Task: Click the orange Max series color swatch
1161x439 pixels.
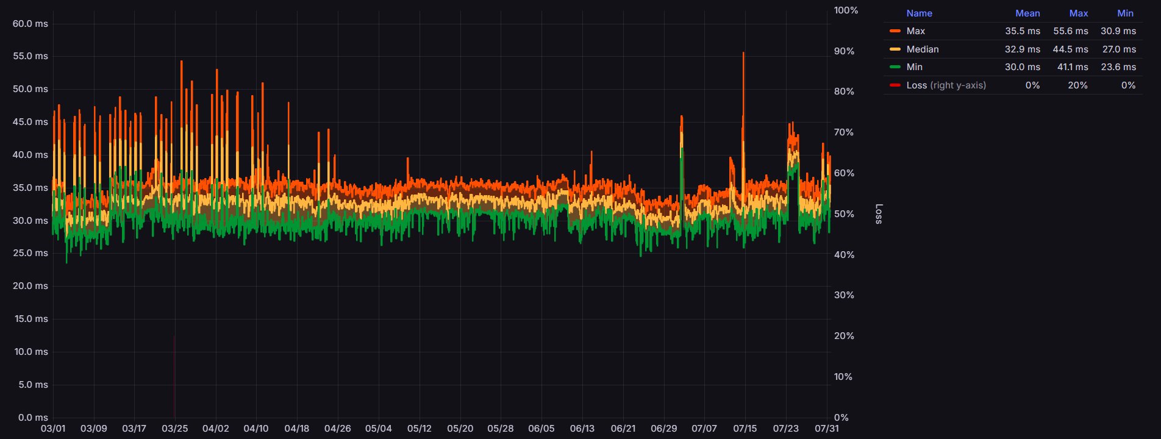Action: point(895,31)
